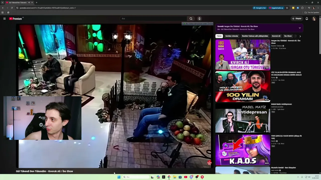Click the Kıvırcık Ali Isırgan Otu thumbnail
The image size is (321, 180).
[243, 55]
